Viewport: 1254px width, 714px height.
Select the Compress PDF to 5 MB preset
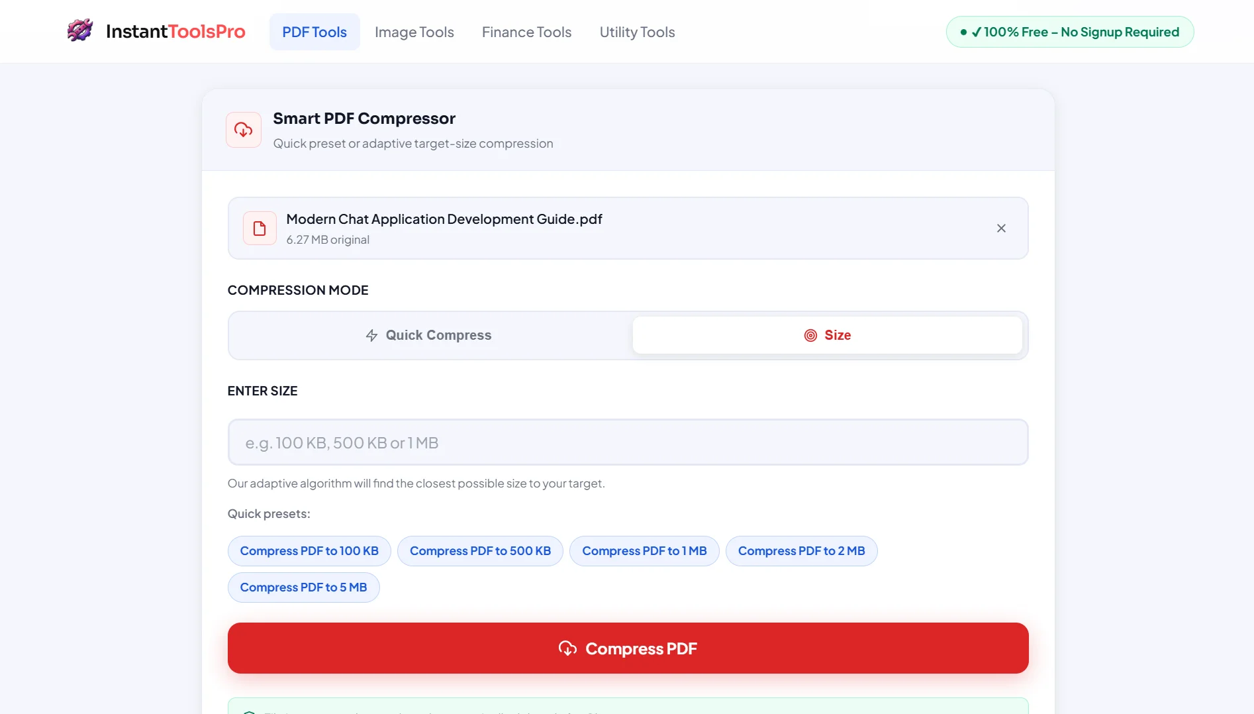[303, 587]
